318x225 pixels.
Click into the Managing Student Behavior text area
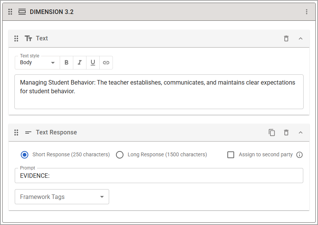[159, 92]
